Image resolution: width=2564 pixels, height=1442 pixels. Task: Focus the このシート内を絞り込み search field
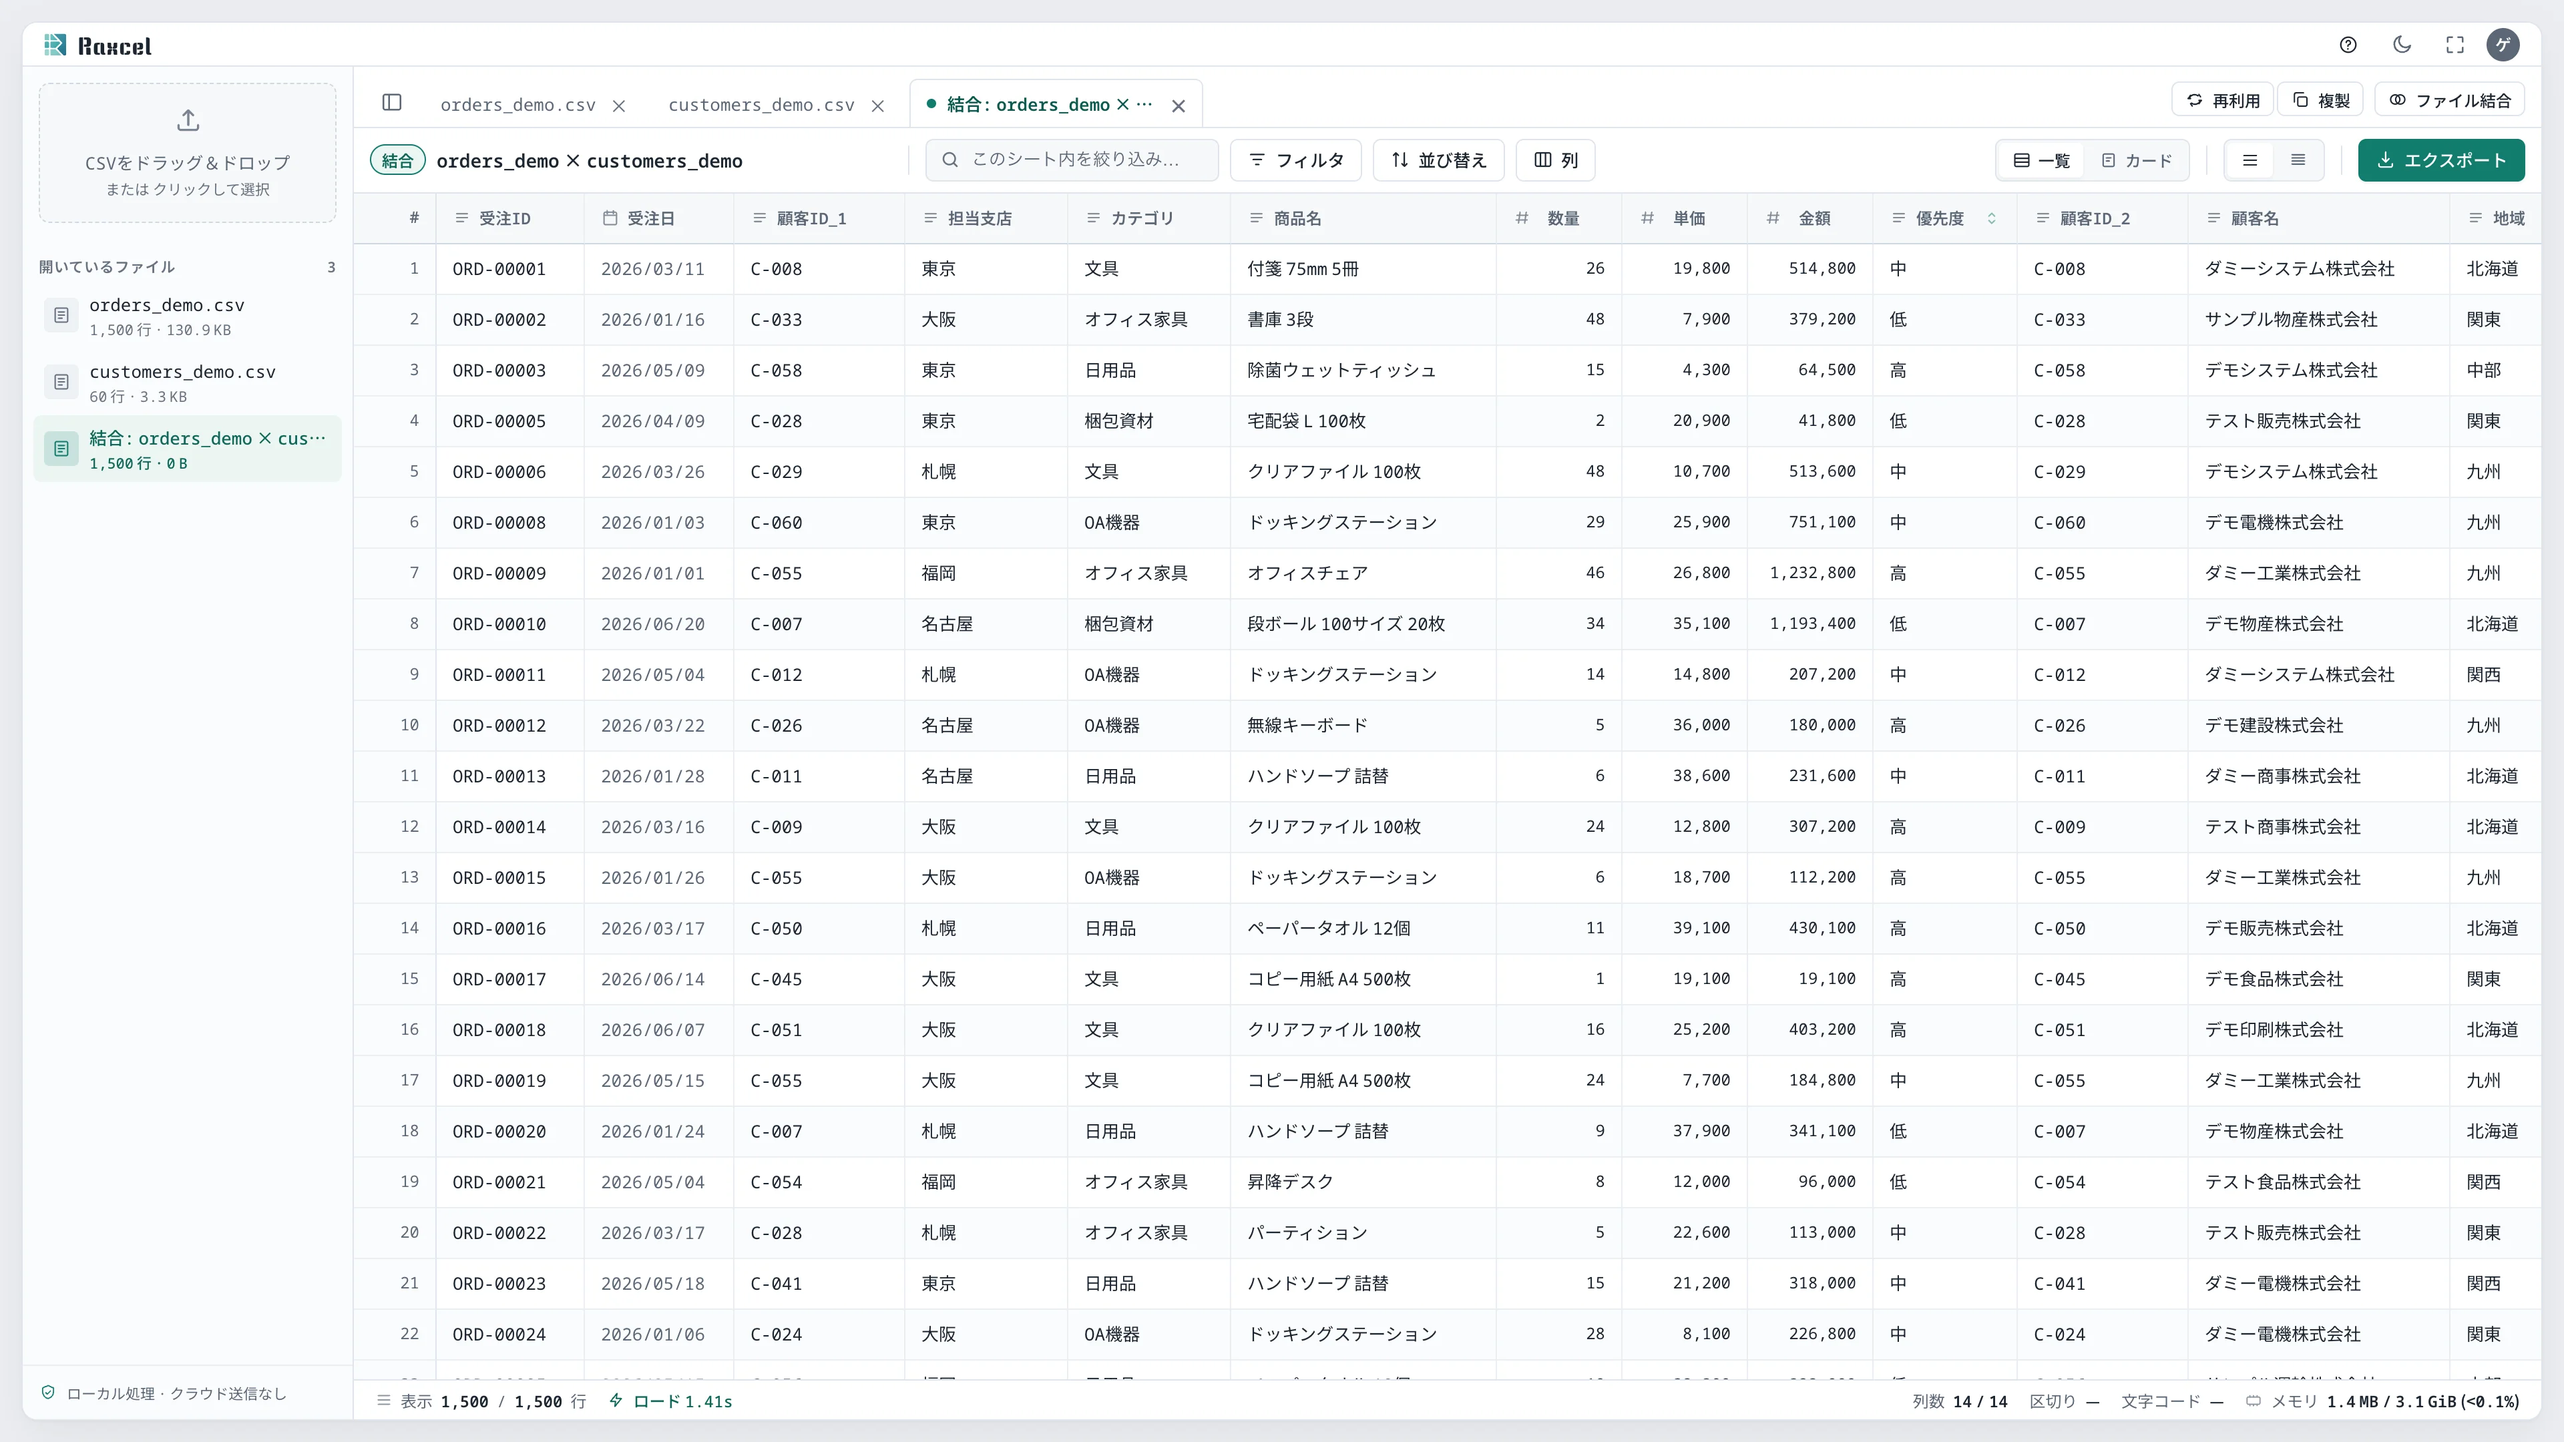pyautogui.click(x=1072, y=160)
